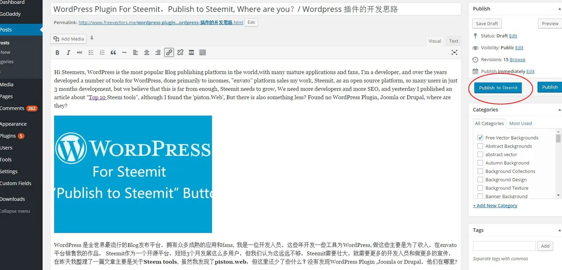
Task: Edit the post Status
Action: click(x=513, y=36)
